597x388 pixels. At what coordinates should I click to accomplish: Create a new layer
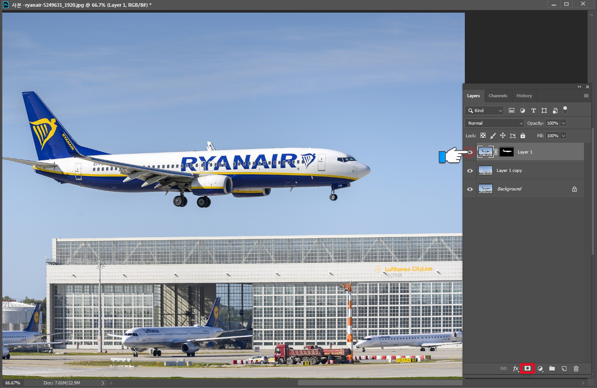(x=564, y=369)
